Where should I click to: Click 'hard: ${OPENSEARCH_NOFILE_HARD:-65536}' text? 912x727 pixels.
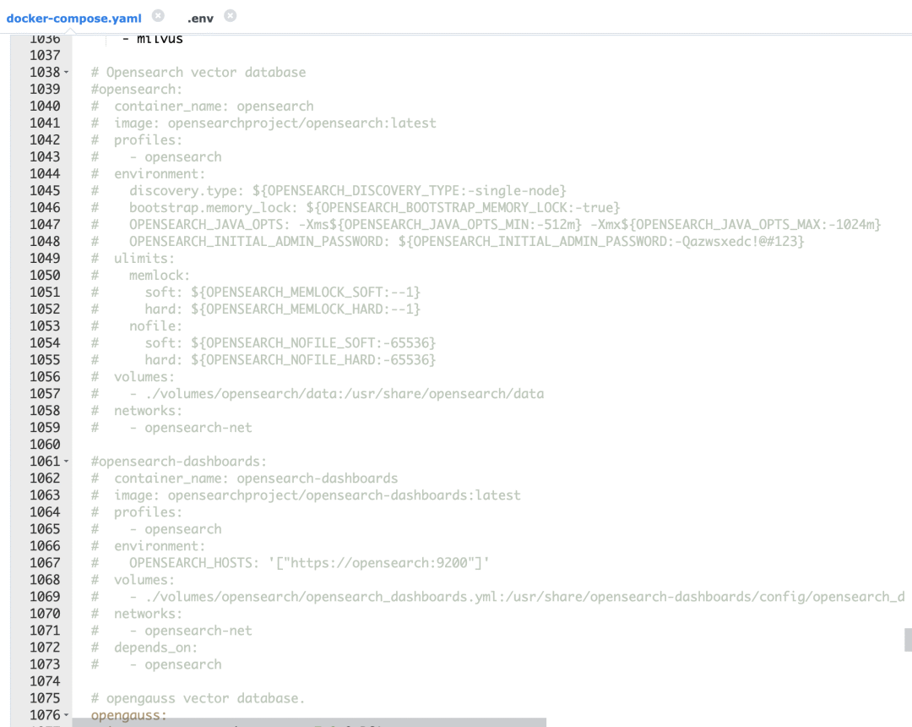click(290, 359)
